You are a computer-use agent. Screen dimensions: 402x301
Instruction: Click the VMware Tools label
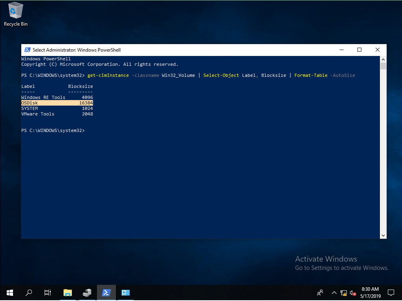(38, 114)
